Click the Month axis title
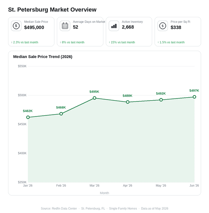 click(104, 193)
